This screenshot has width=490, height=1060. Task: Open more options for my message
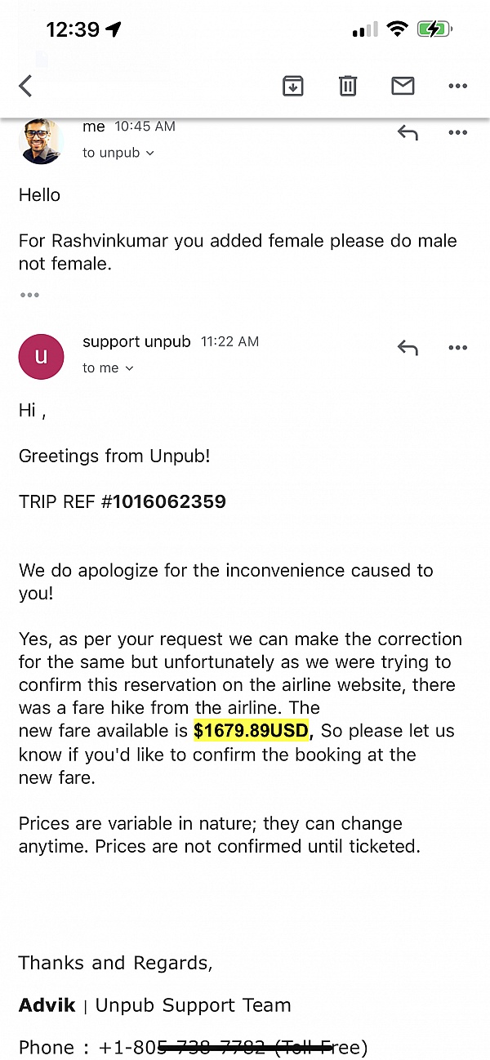click(457, 132)
